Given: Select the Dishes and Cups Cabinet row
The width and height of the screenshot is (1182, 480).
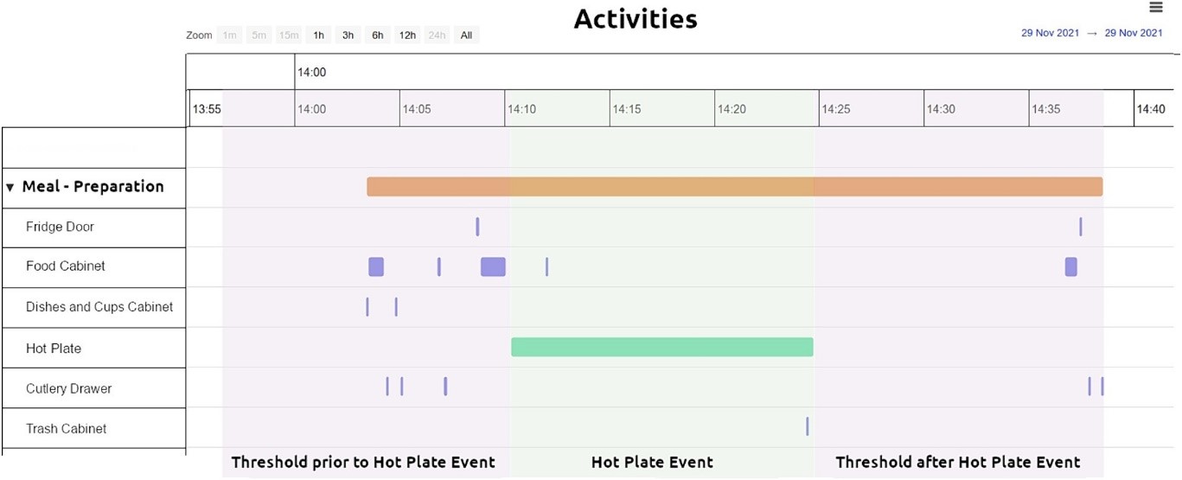Looking at the screenshot, I should pyautogui.click(x=99, y=307).
